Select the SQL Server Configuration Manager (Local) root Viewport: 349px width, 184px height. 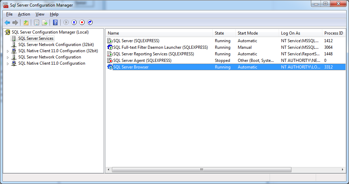tap(50, 32)
